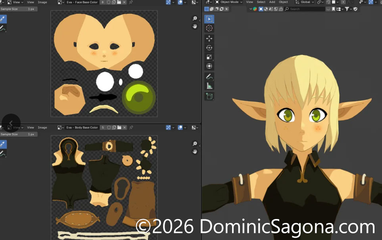Screen dimensions: 382x240
Task: Open View mode dropdown in Face image editor
Action: [x=15, y=2]
